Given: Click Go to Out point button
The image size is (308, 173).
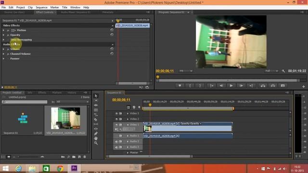Looking at the screenshot, I should [x=251, y=86].
